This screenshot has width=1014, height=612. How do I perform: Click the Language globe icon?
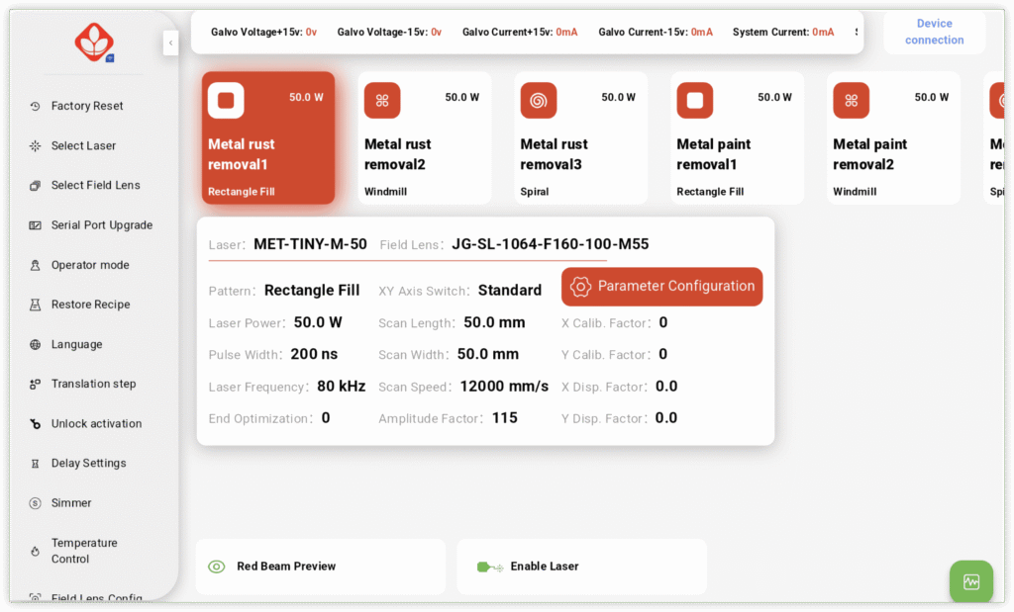coord(35,344)
